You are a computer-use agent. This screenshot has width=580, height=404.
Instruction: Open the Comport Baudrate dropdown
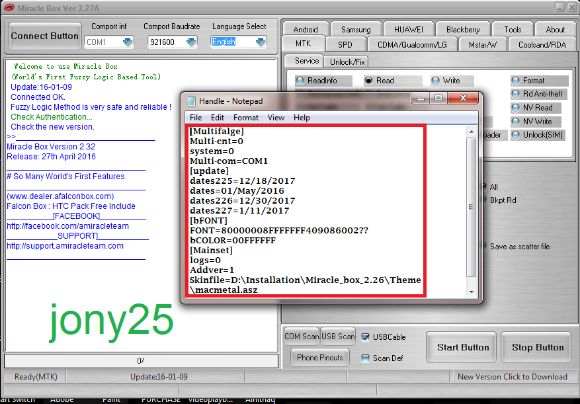click(x=190, y=42)
